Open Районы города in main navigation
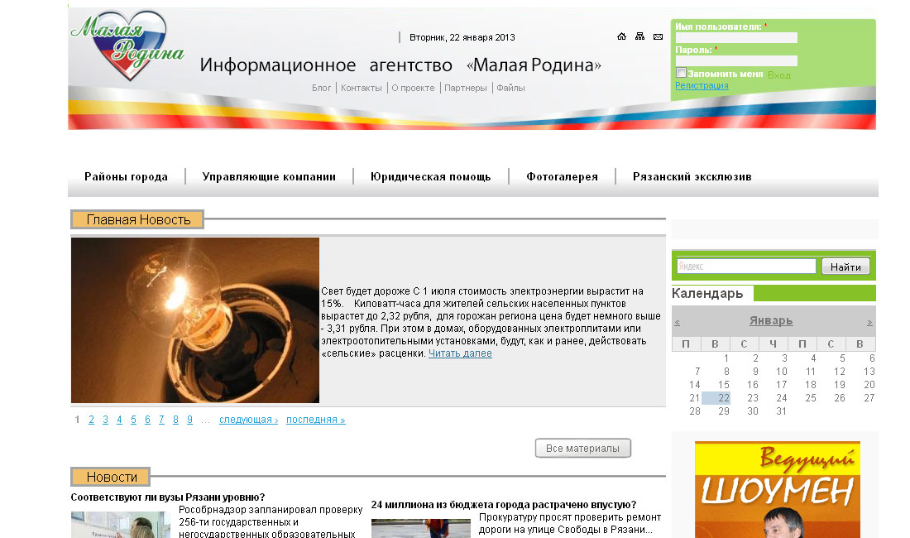The image size is (910, 538). (x=126, y=176)
